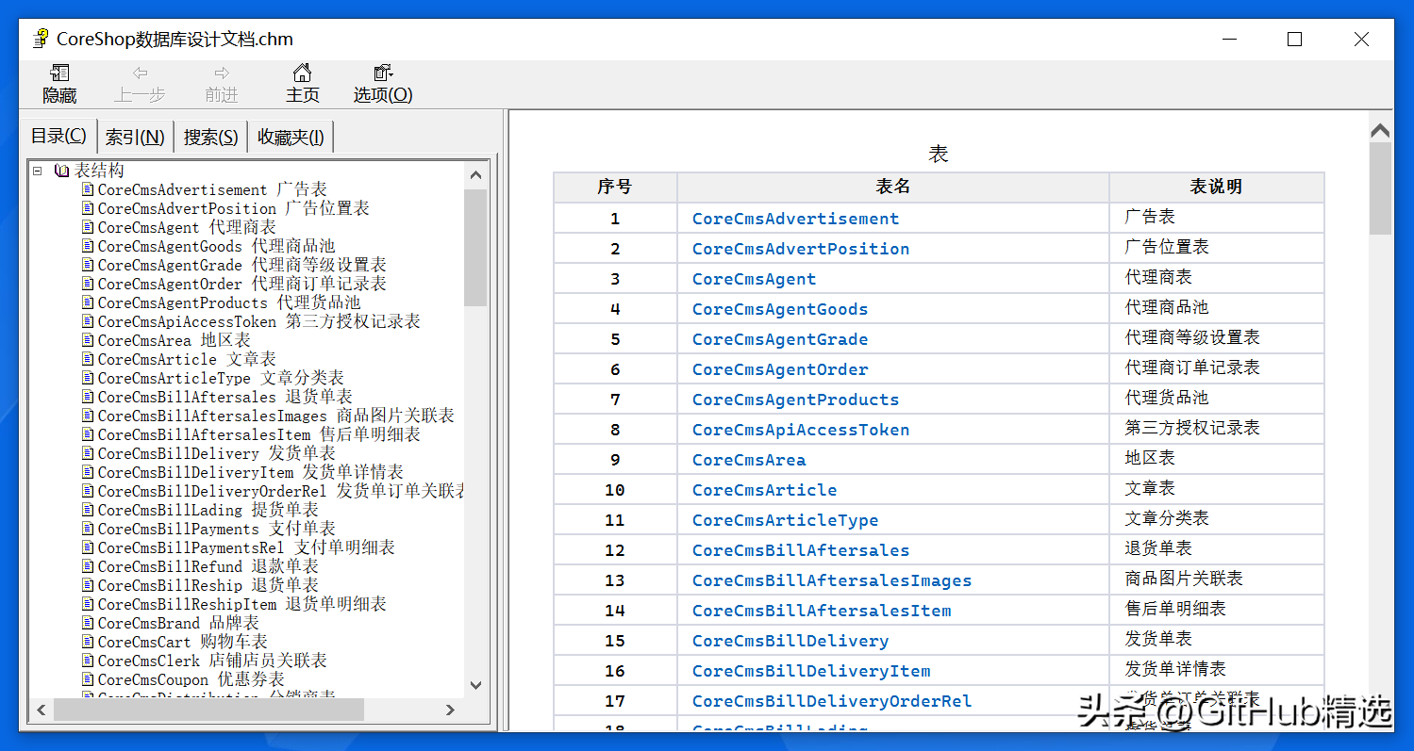The height and width of the screenshot is (751, 1414).
Task: Click the row number 13 cell
Action: (x=615, y=580)
